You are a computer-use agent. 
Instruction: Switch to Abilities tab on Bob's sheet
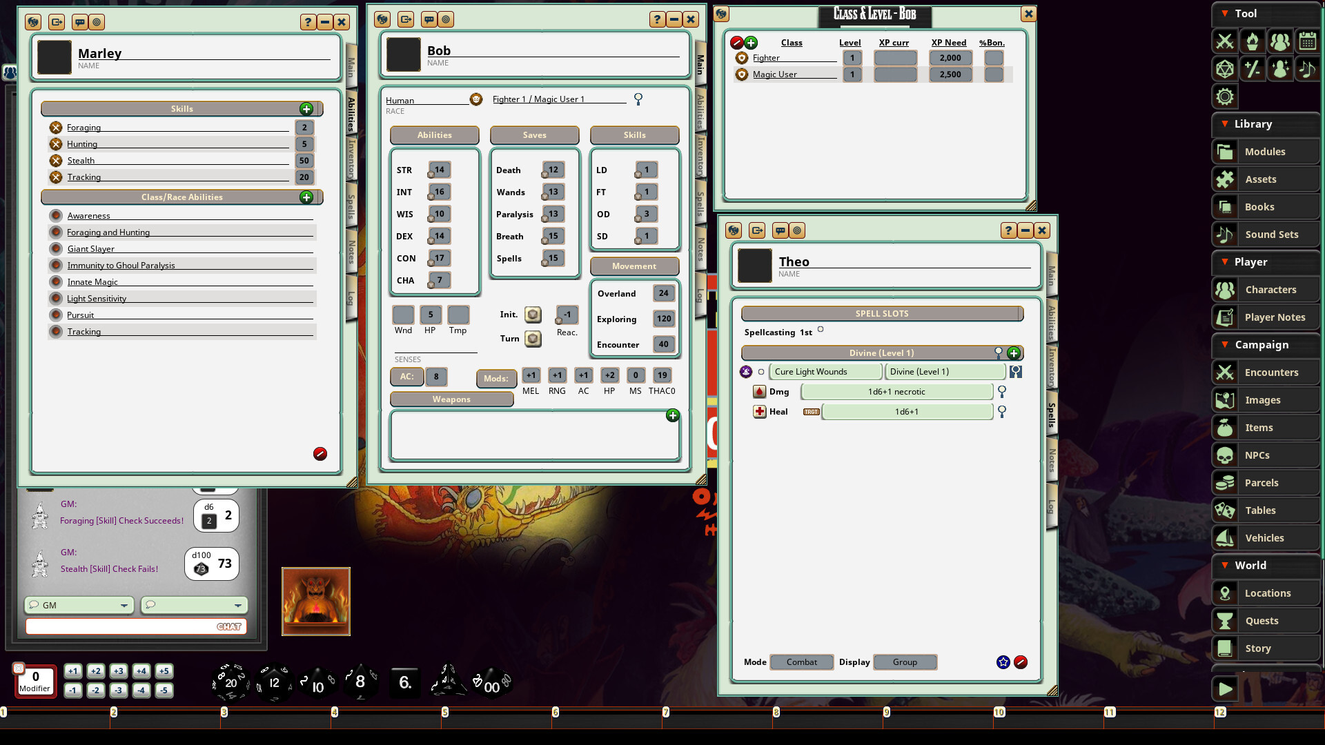point(700,110)
